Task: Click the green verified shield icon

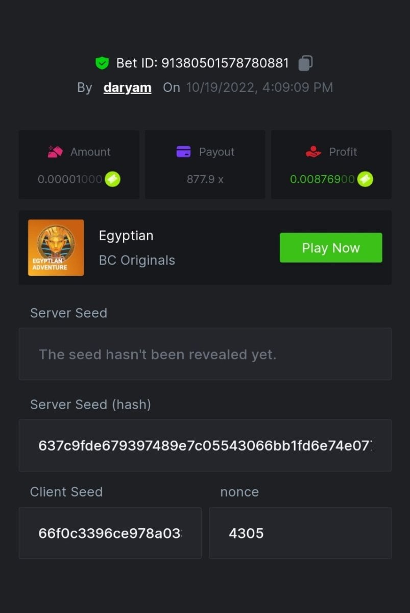Action: point(102,63)
